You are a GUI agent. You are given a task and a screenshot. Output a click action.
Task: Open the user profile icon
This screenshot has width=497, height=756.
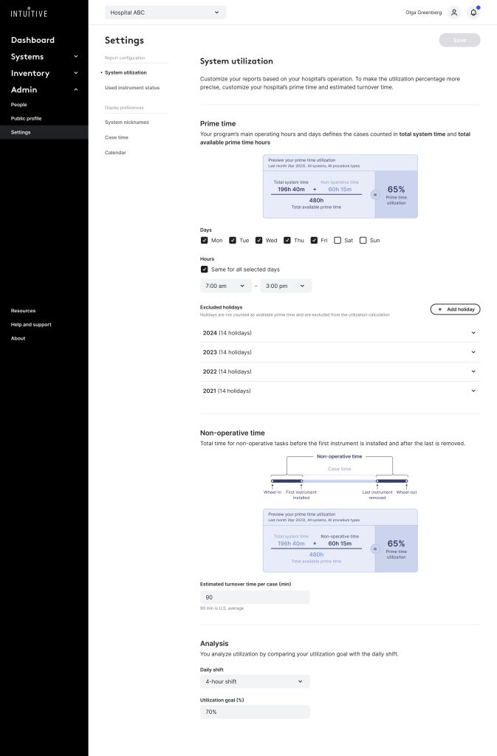click(x=453, y=13)
